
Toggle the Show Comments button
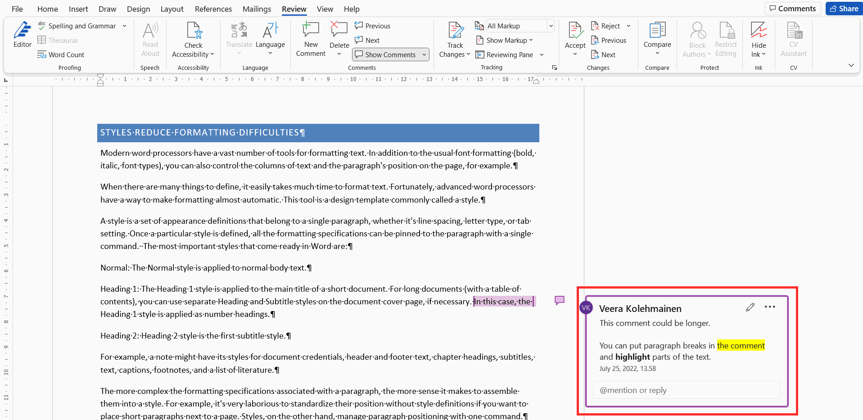tap(390, 54)
